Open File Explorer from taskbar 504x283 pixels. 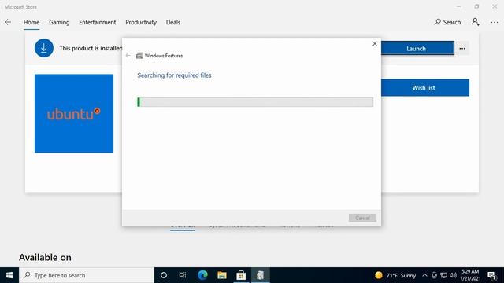click(x=222, y=275)
